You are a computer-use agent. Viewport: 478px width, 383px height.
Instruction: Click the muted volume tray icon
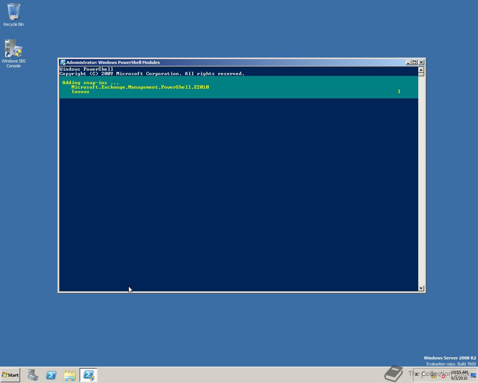pos(443,375)
